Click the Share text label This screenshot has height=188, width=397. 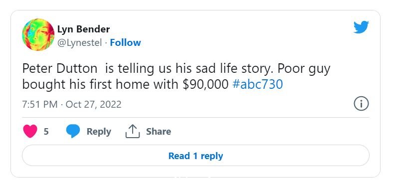click(159, 132)
